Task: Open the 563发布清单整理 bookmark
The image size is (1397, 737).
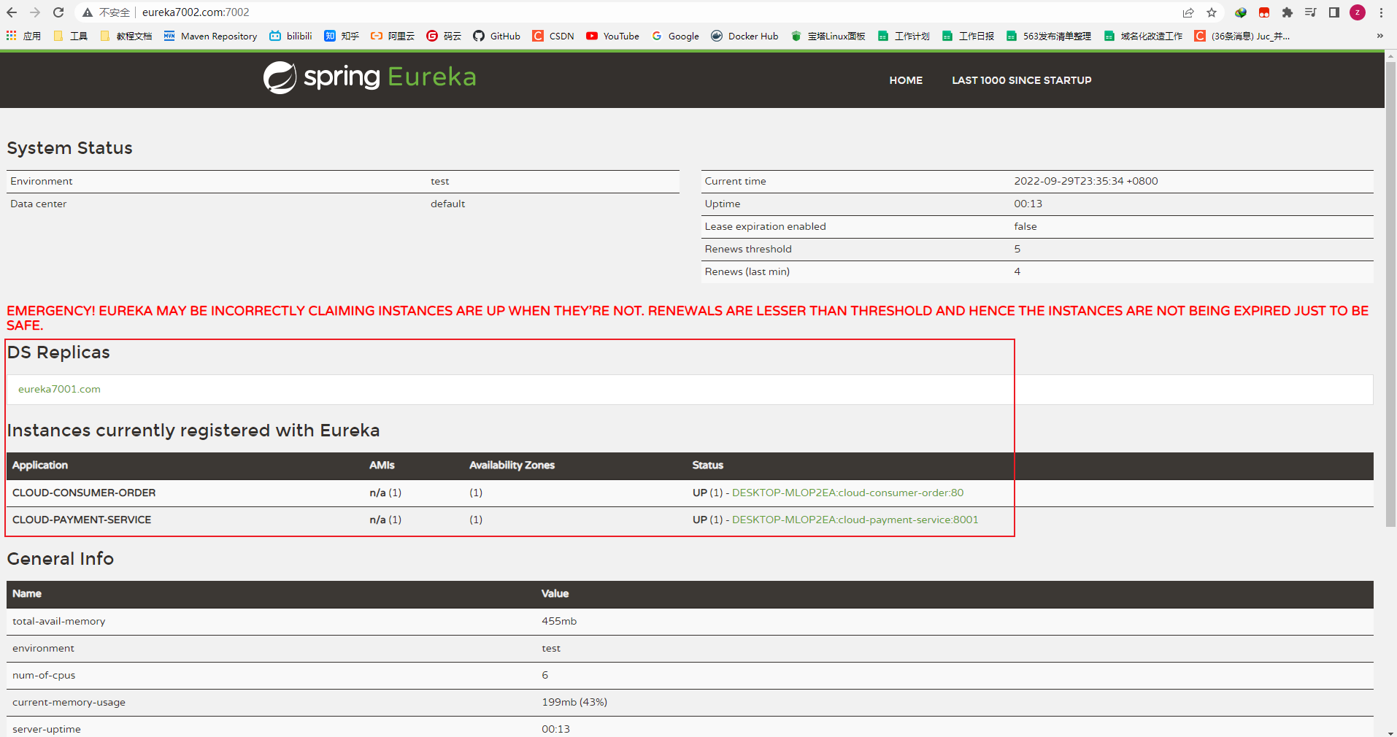Action: click(1049, 36)
